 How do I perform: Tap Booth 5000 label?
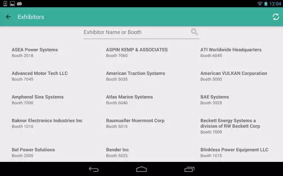211,79
